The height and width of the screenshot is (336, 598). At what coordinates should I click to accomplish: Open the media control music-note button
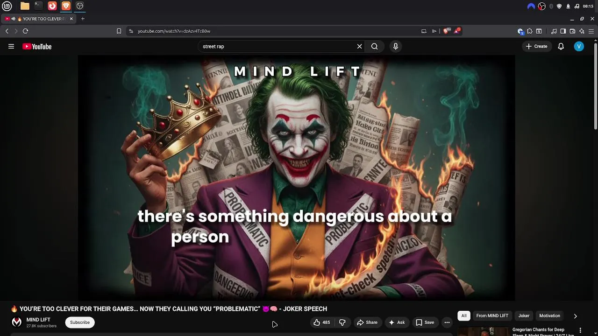click(x=554, y=31)
